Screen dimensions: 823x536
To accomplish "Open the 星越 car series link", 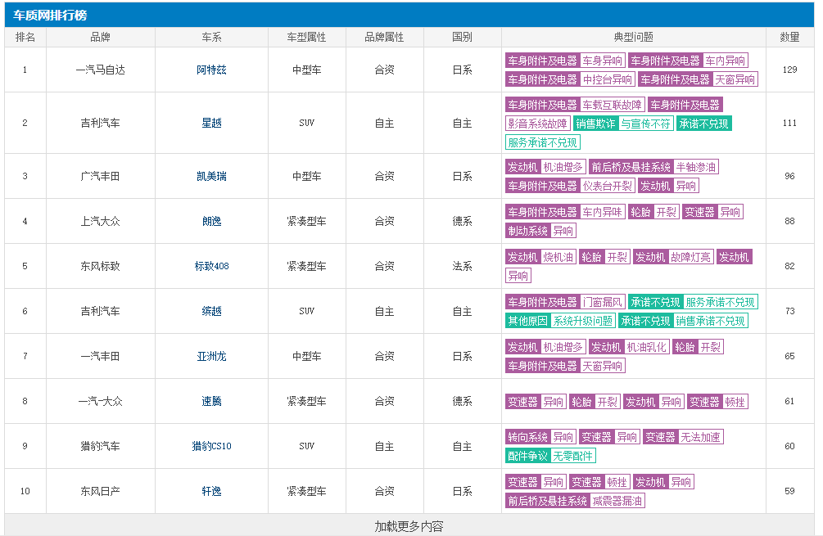I will [x=211, y=123].
